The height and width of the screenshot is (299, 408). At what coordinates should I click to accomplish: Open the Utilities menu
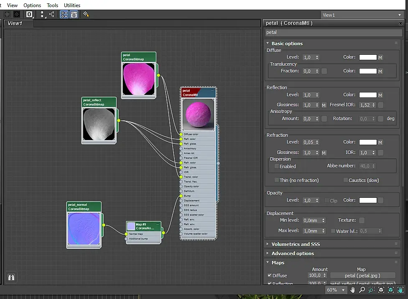pyautogui.click(x=72, y=5)
